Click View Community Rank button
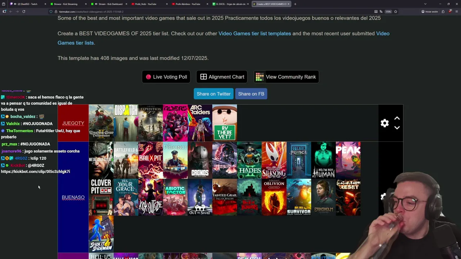Viewport: 461px width, 259px height. tap(286, 77)
